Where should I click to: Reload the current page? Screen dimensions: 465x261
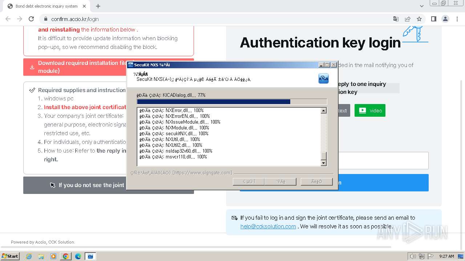[31, 19]
